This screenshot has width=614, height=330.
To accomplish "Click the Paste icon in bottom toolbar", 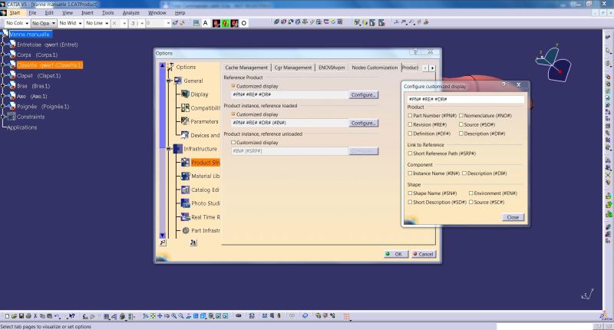I will pyautogui.click(x=49, y=316).
